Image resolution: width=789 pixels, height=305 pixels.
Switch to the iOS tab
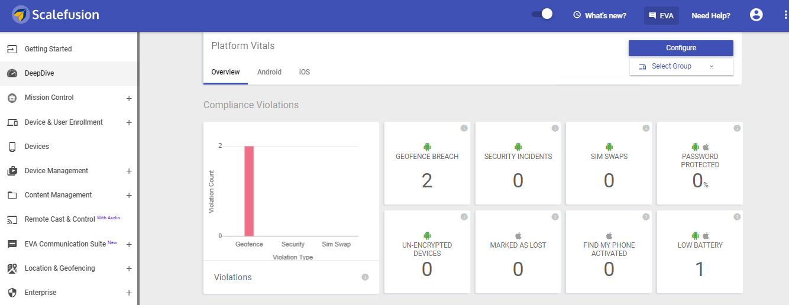pyautogui.click(x=304, y=72)
